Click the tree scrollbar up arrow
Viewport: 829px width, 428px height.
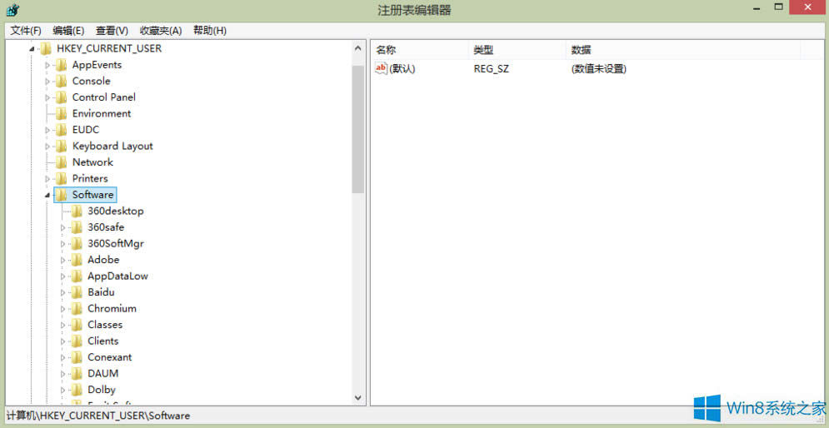[x=358, y=48]
